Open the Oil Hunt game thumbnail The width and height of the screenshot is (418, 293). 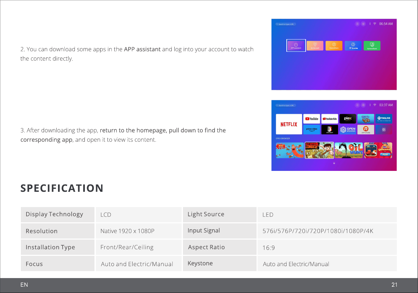point(349,150)
